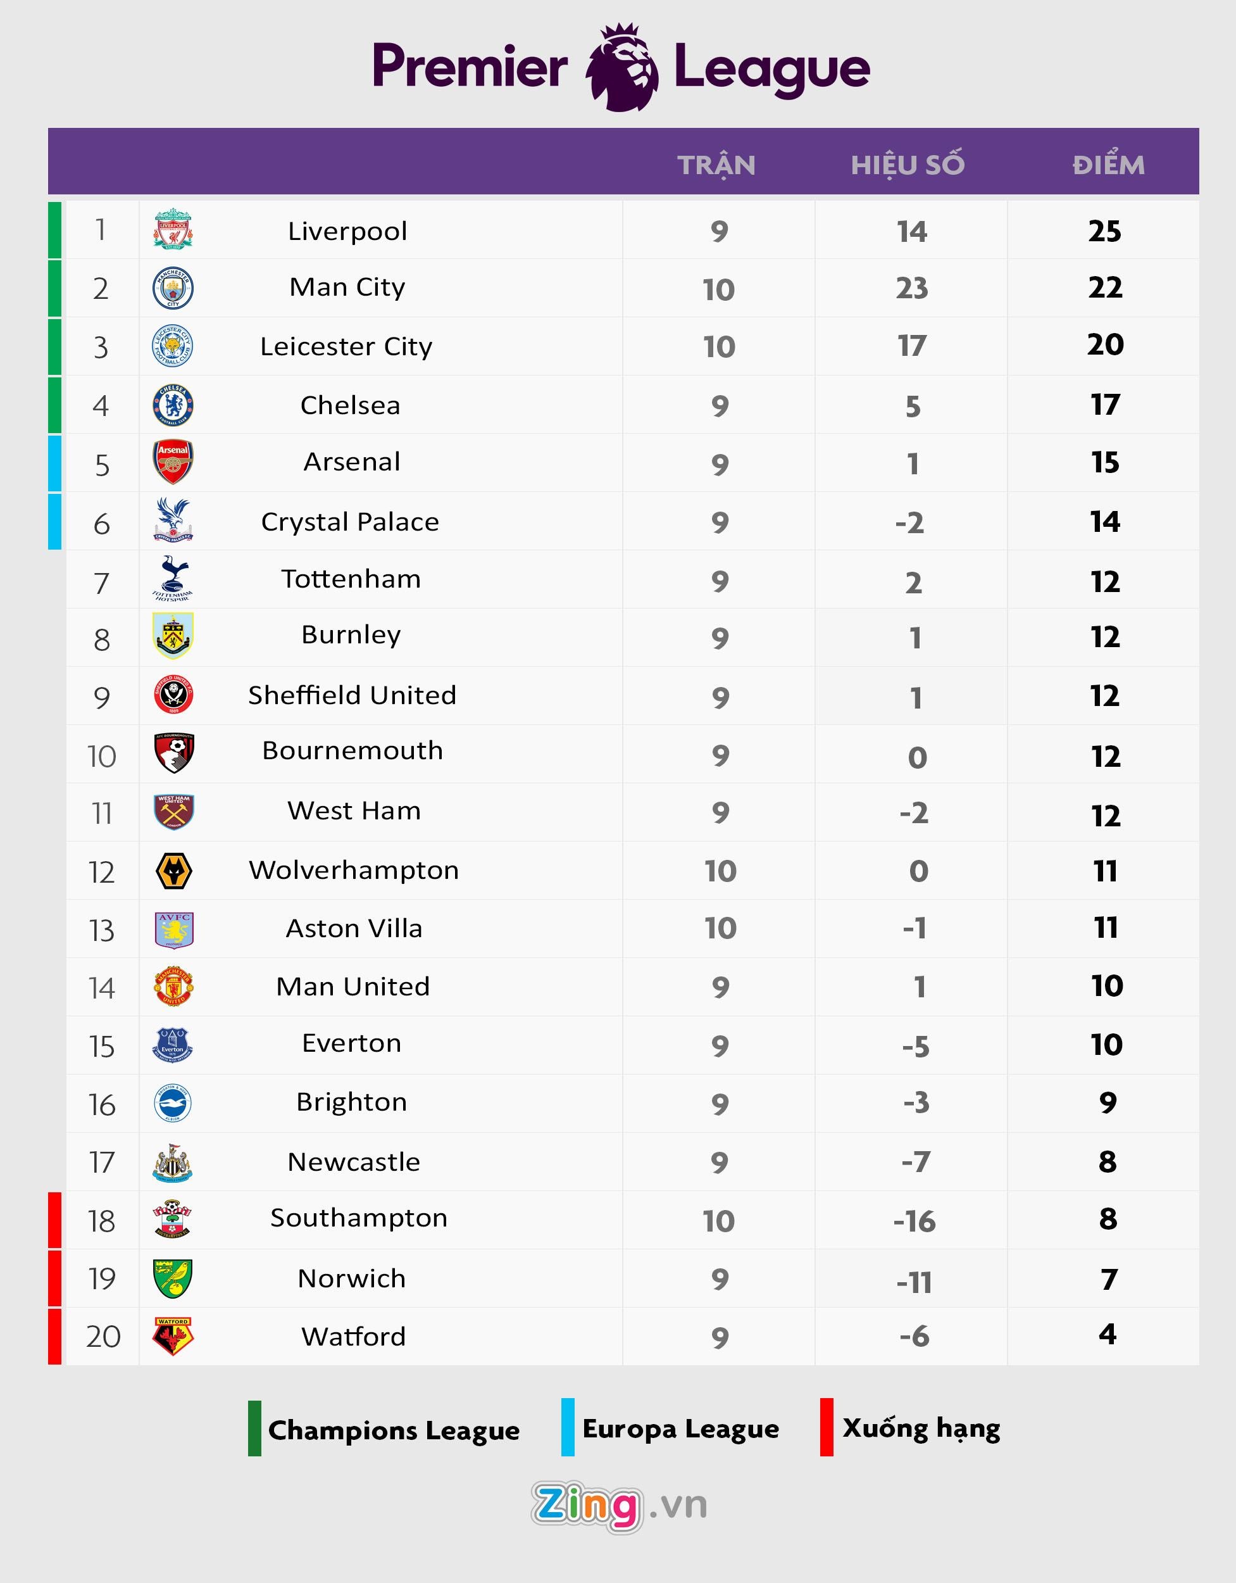Click the Man City club badge

pyautogui.click(x=173, y=287)
